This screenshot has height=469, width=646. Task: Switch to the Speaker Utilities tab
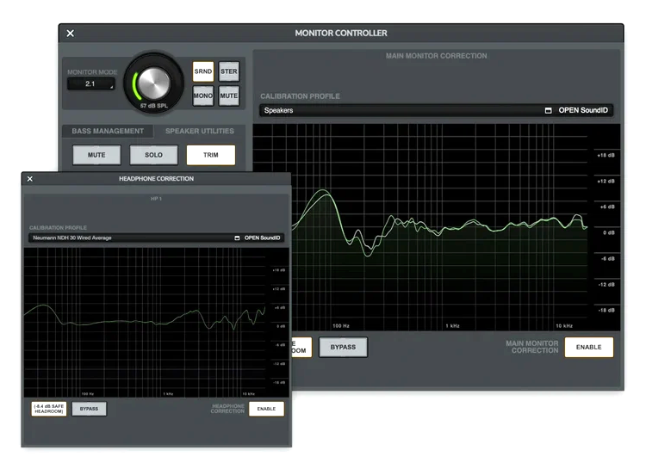pos(200,131)
